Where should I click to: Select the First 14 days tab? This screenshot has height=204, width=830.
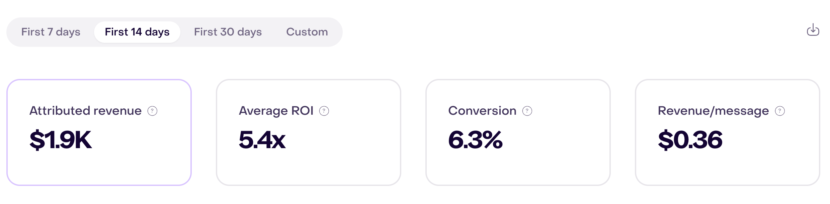137,32
